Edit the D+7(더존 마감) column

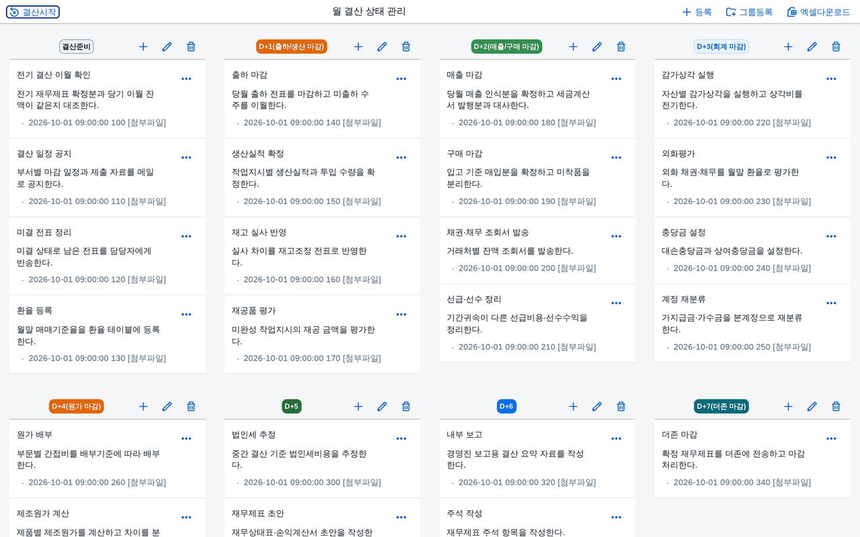tap(812, 406)
